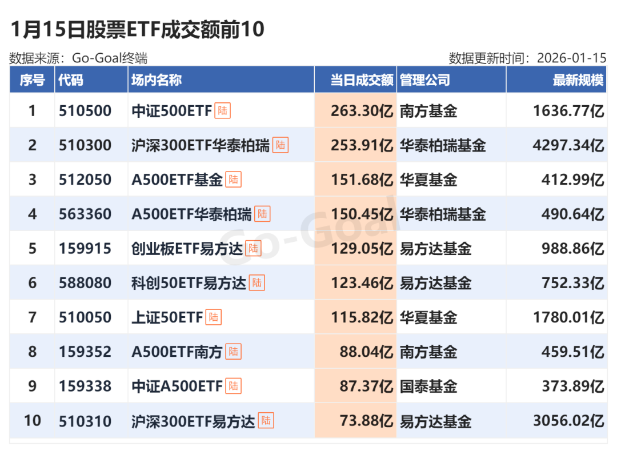Click fund size 1636.77亿
The image size is (617, 462).
tap(568, 111)
